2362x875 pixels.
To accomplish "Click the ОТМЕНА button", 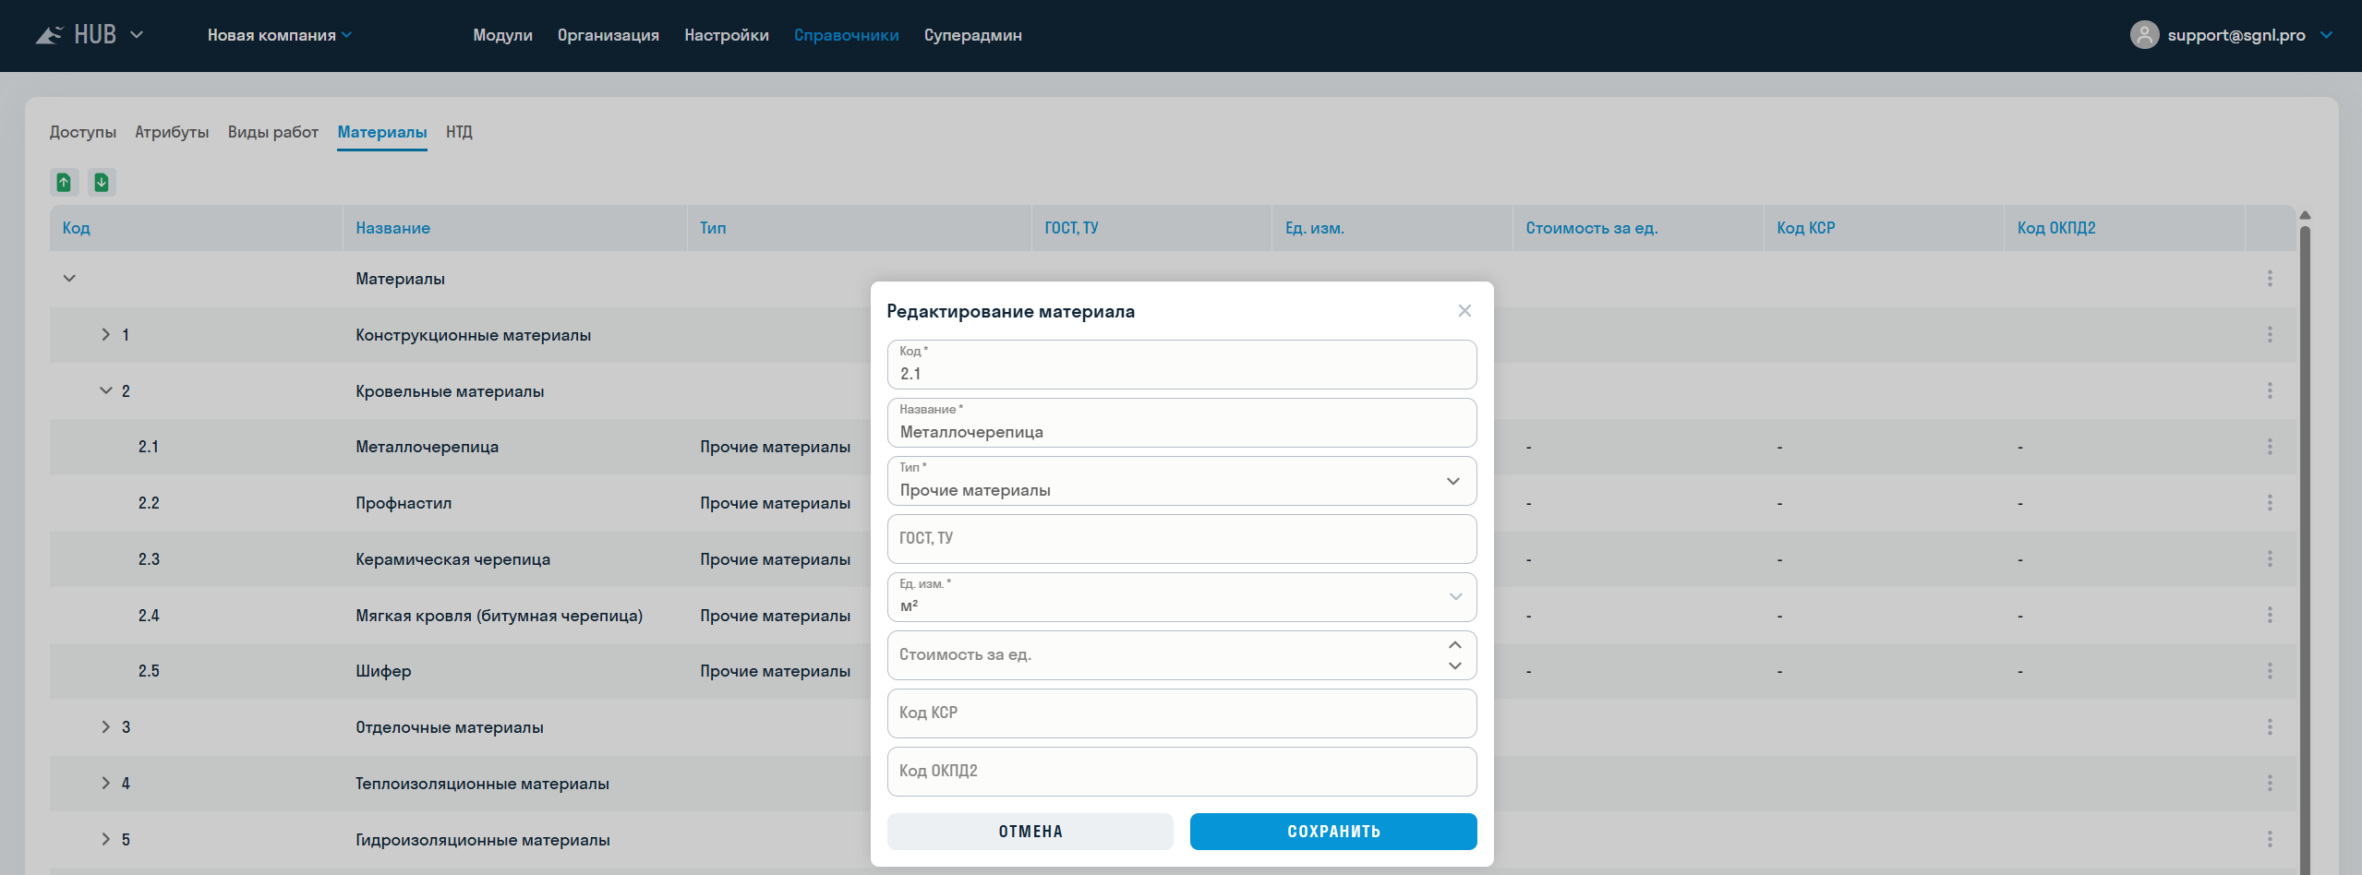I will coord(1030,832).
